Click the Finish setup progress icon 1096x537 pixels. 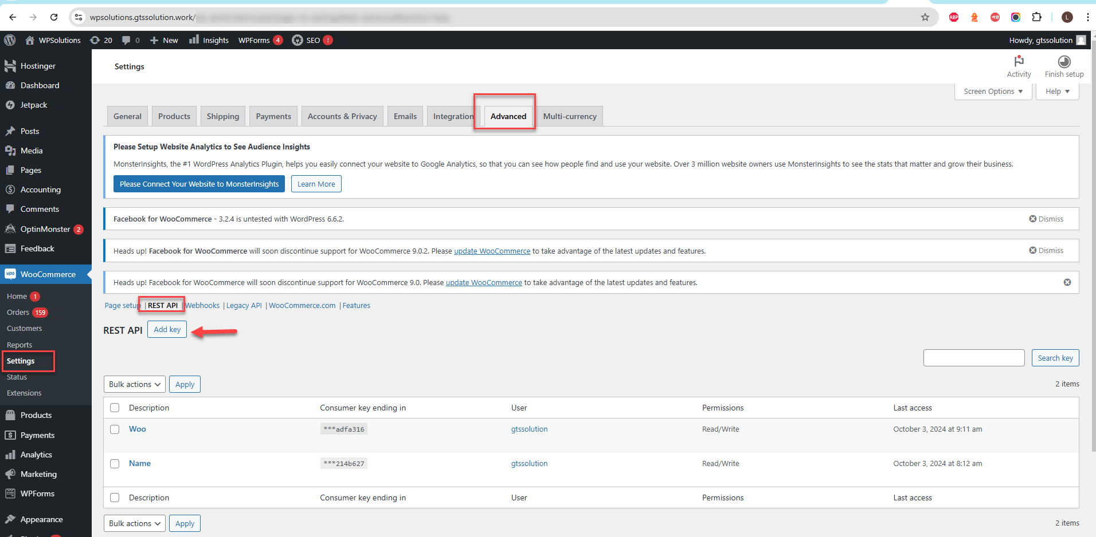(x=1064, y=62)
